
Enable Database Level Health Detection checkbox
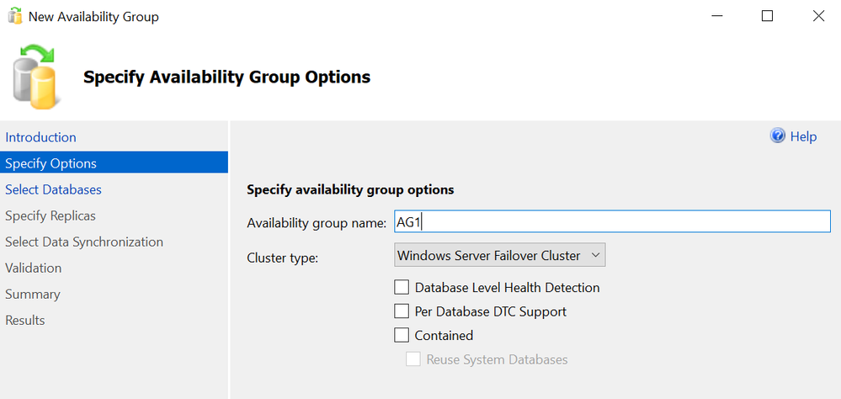(x=402, y=287)
